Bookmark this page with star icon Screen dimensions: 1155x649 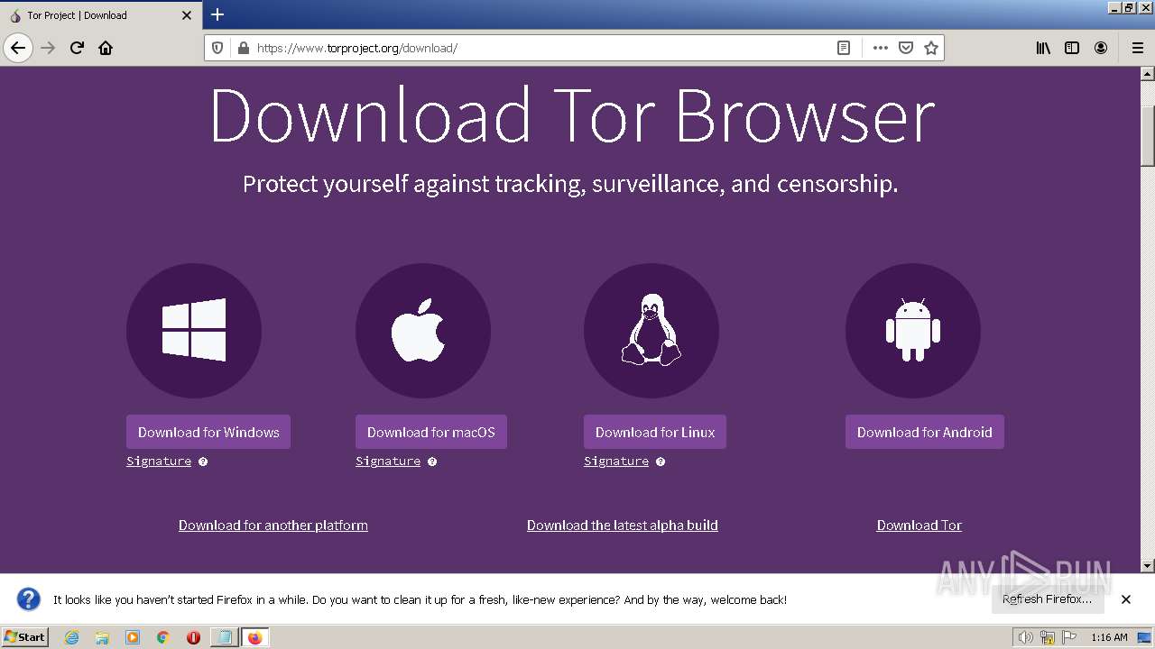click(931, 48)
